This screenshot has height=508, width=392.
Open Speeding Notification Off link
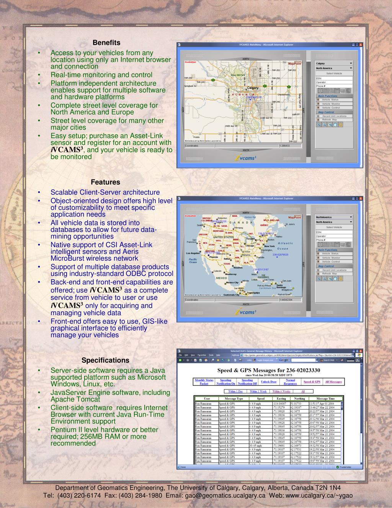(x=247, y=381)
